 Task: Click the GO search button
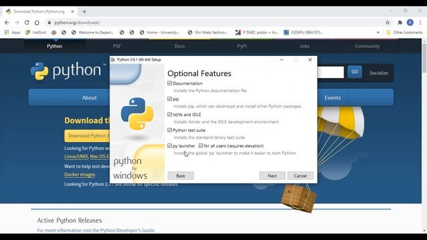tap(354, 72)
